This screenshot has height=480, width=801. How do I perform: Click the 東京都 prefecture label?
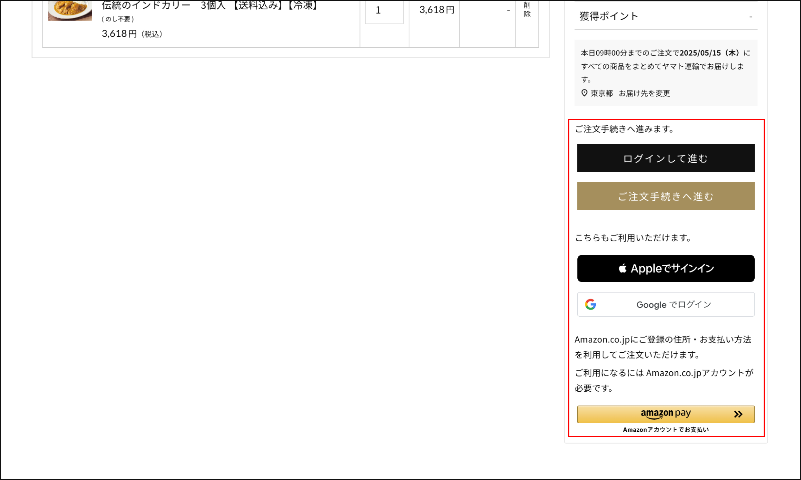(x=602, y=93)
